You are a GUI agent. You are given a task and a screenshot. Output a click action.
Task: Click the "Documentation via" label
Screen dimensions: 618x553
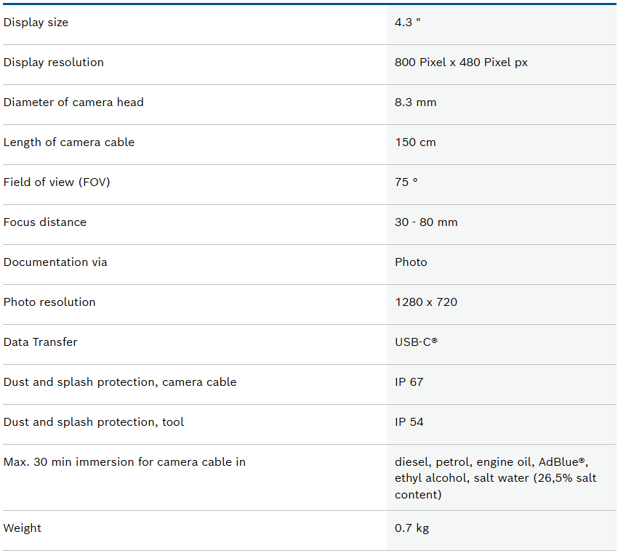55,262
